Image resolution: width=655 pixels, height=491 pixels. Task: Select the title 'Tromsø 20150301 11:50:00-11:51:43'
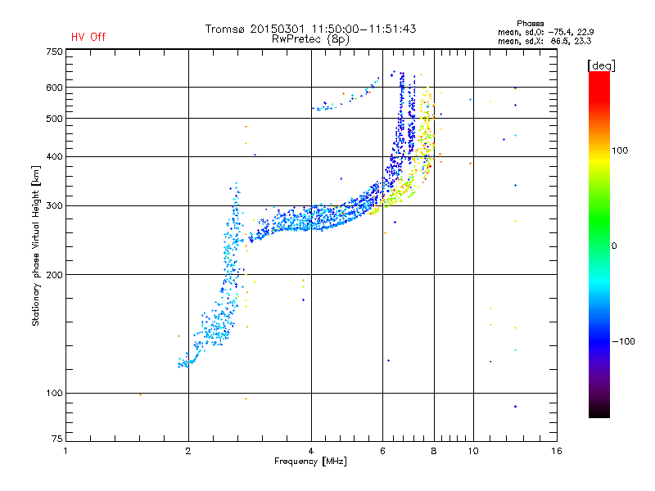coord(310,29)
